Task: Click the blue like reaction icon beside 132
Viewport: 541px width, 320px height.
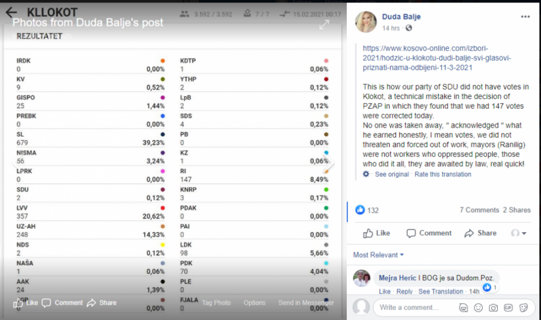Action: (360, 210)
